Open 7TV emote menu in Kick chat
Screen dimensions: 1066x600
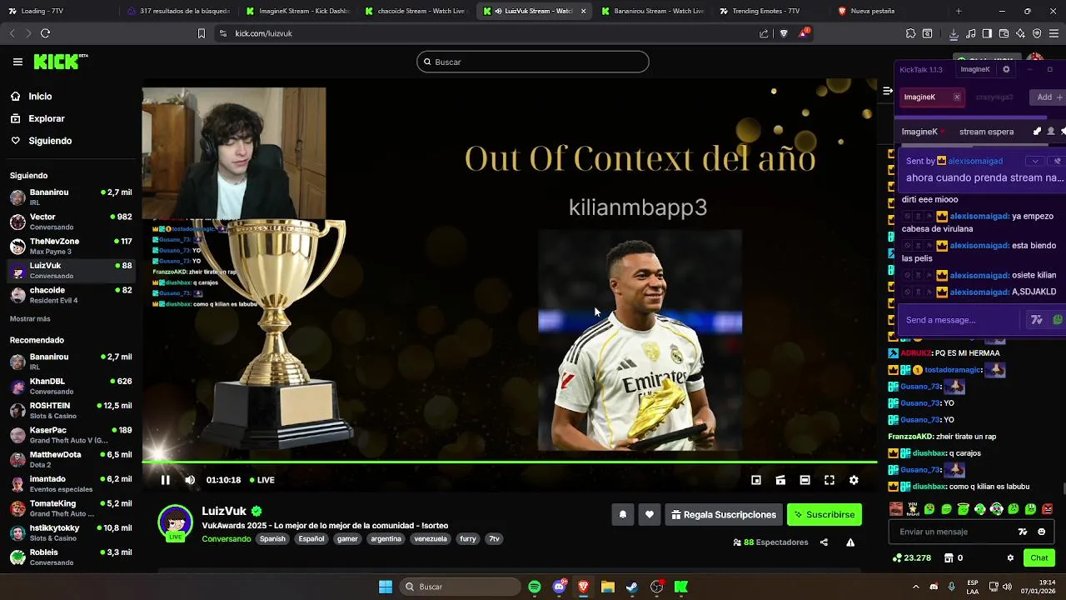click(1023, 532)
